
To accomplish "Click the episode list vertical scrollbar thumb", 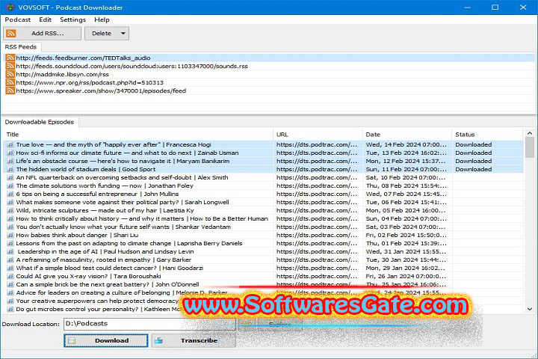I will pyautogui.click(x=530, y=148).
